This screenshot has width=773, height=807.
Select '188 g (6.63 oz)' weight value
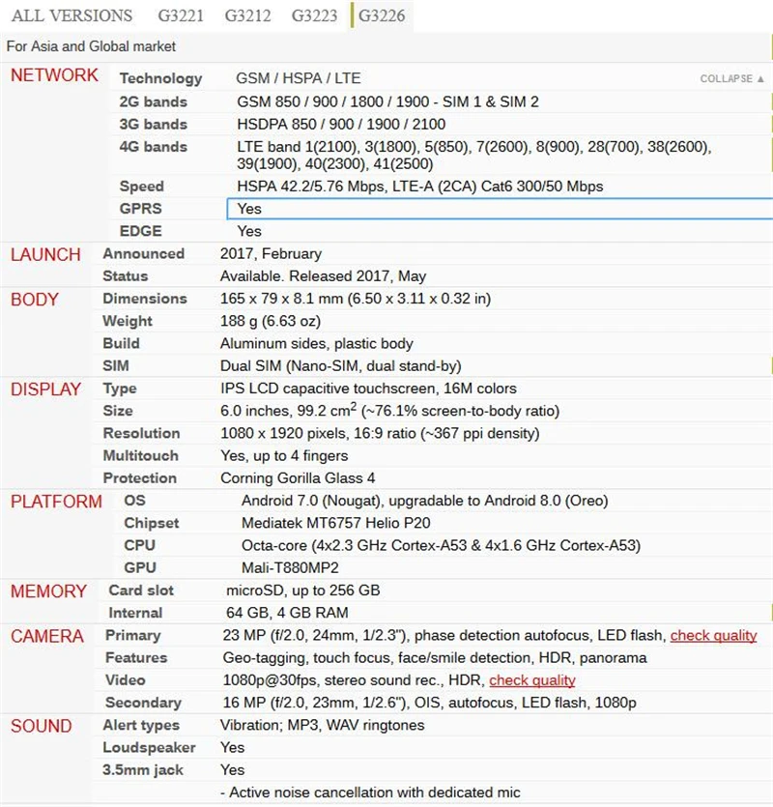click(271, 321)
